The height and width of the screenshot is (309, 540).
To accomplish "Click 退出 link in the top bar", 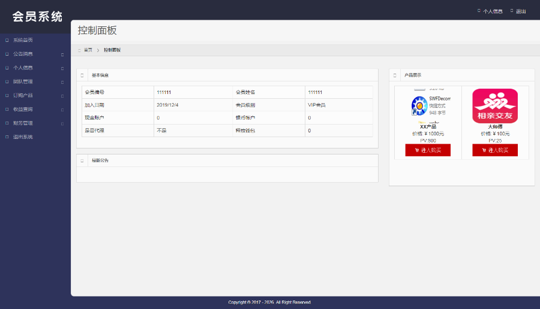I will pos(521,11).
